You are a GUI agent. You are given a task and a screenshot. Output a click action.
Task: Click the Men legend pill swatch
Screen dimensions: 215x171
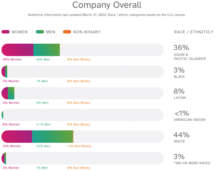[x=40, y=32]
